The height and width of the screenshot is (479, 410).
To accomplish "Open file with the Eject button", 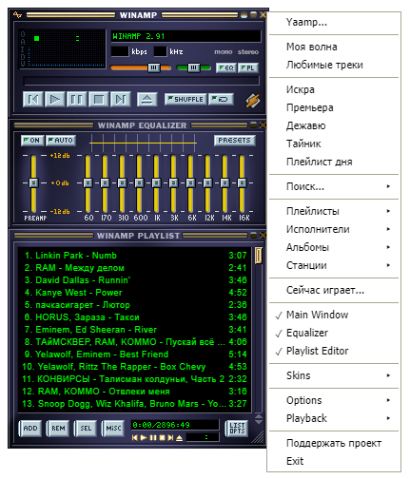I will click(146, 100).
